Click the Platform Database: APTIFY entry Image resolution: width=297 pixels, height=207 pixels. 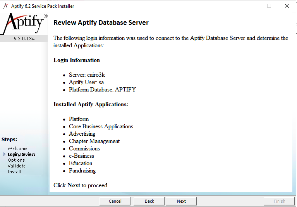(102, 90)
